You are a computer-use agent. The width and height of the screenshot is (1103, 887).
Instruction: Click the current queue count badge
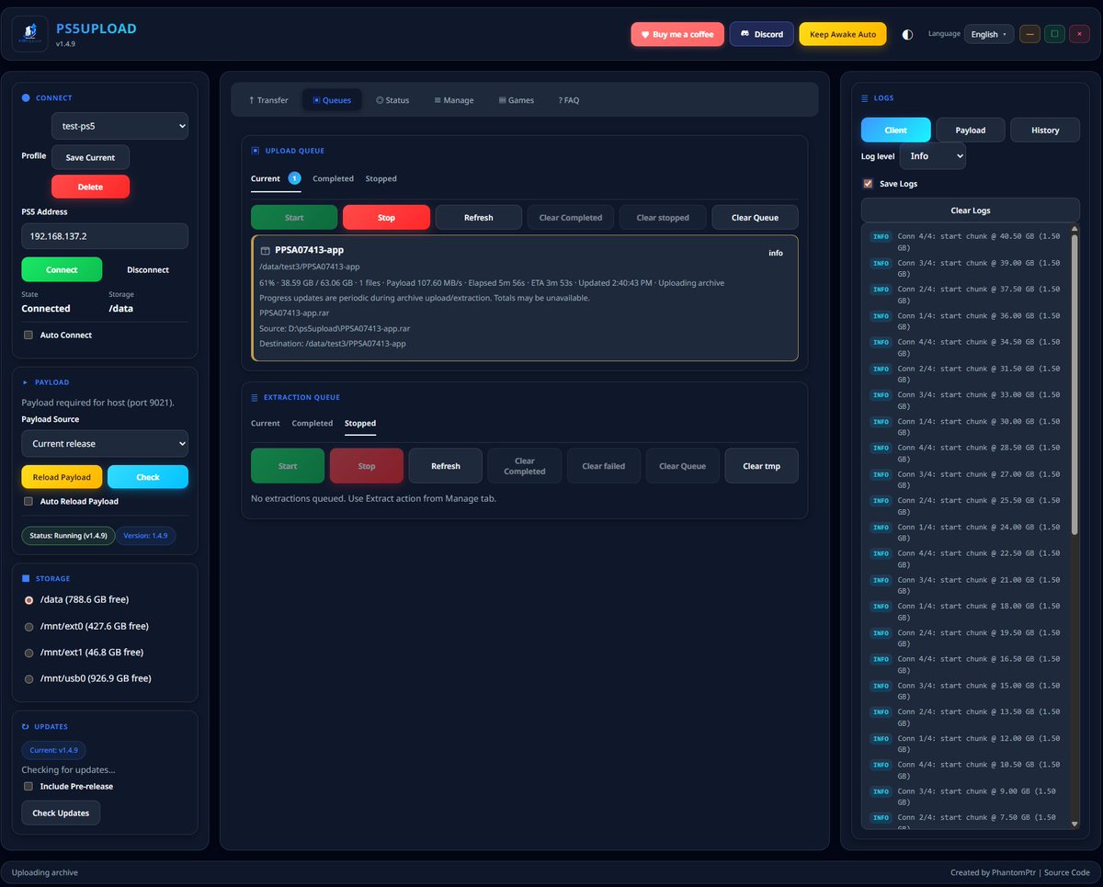click(294, 178)
